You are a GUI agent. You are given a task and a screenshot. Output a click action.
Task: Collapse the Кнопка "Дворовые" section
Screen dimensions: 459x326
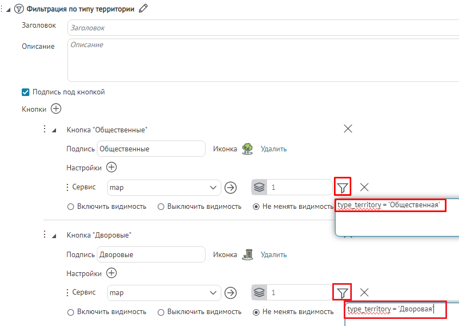(x=54, y=235)
